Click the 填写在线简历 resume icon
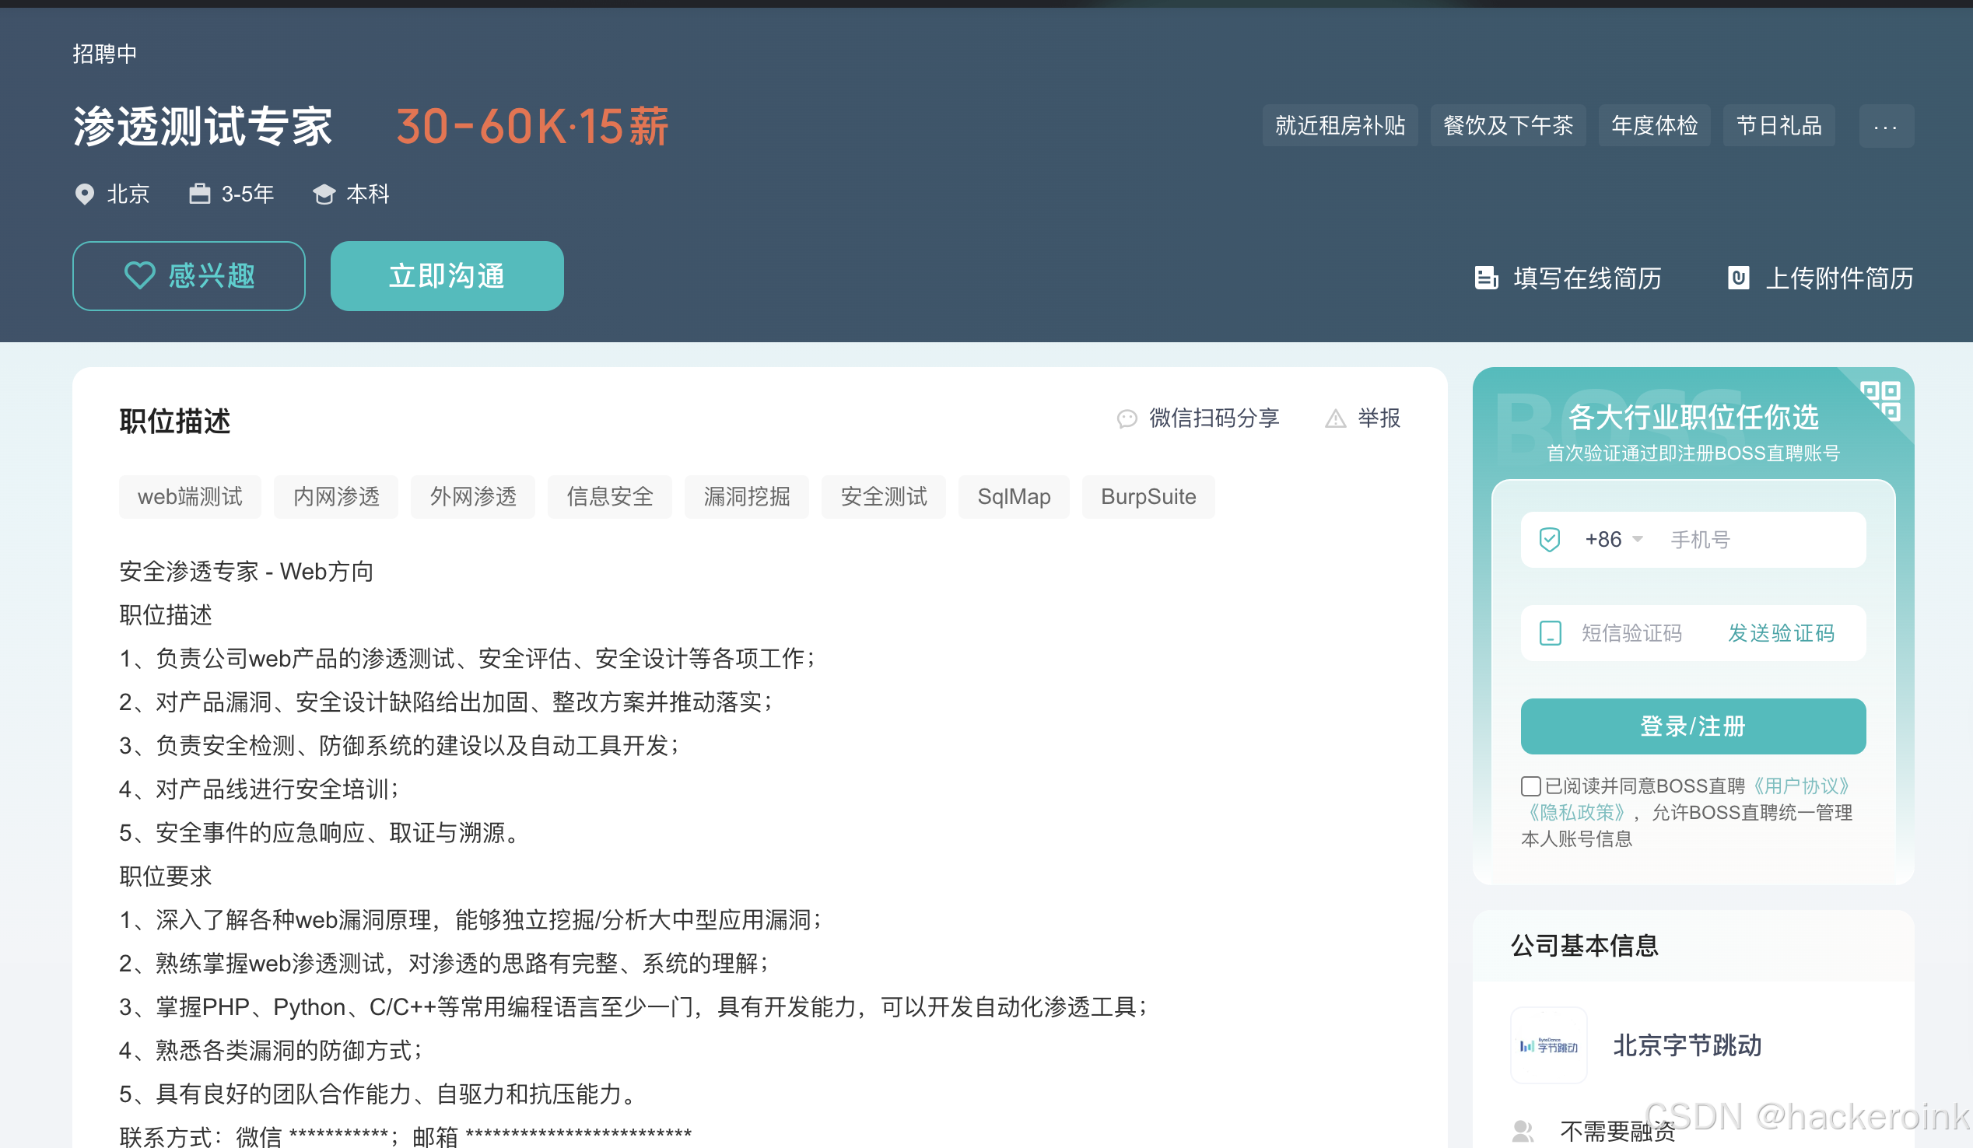Screen dimensions: 1973x1148 1486,278
